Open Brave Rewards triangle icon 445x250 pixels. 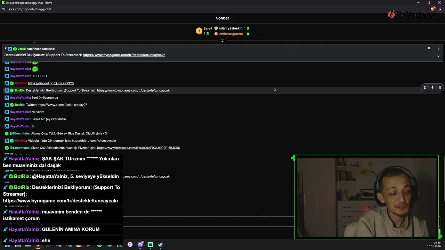tap(440, 9)
